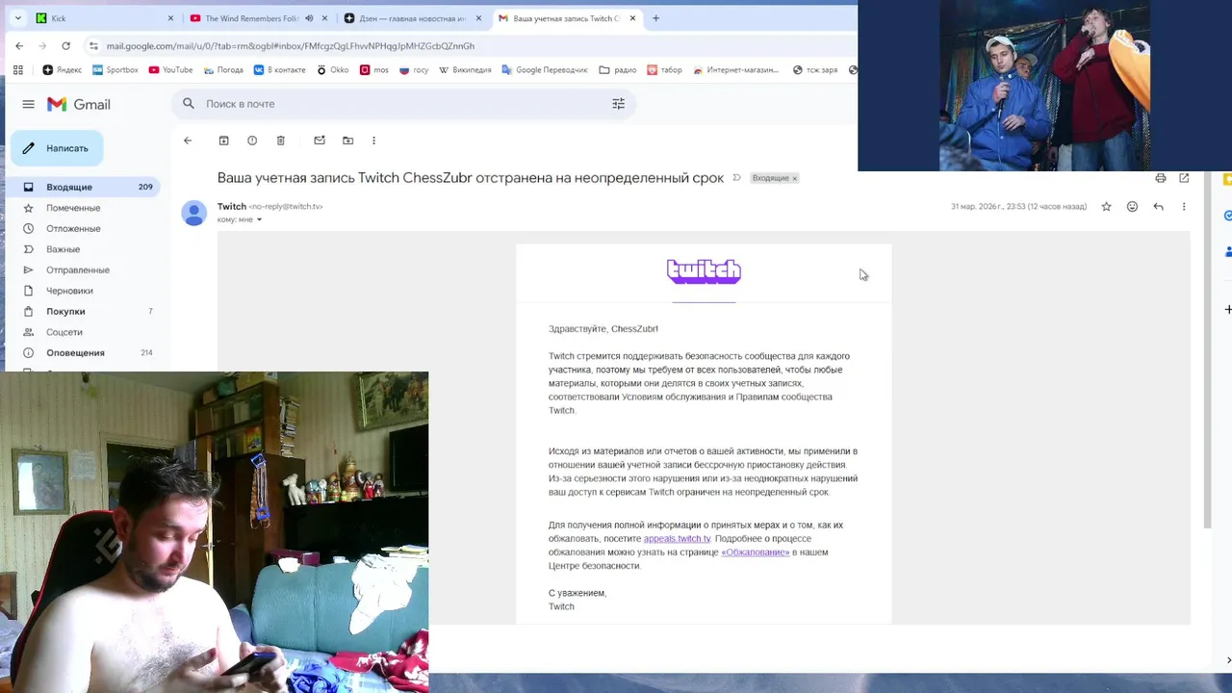Screen dimensions: 1232x693
Task: Move email to a folder
Action: coord(347,141)
